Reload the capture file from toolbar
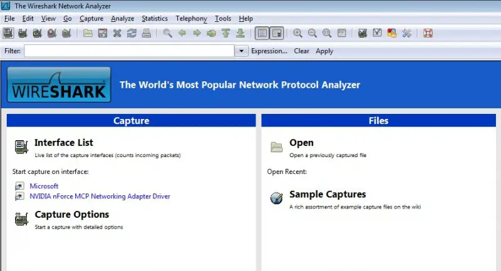 (x=132, y=33)
